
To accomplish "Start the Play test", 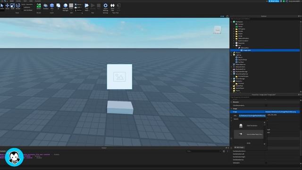I will point(87,5).
